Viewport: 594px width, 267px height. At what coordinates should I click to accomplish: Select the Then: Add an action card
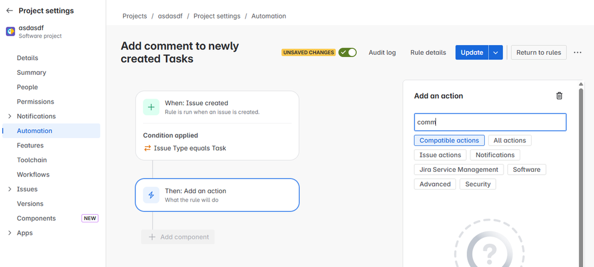point(217,195)
